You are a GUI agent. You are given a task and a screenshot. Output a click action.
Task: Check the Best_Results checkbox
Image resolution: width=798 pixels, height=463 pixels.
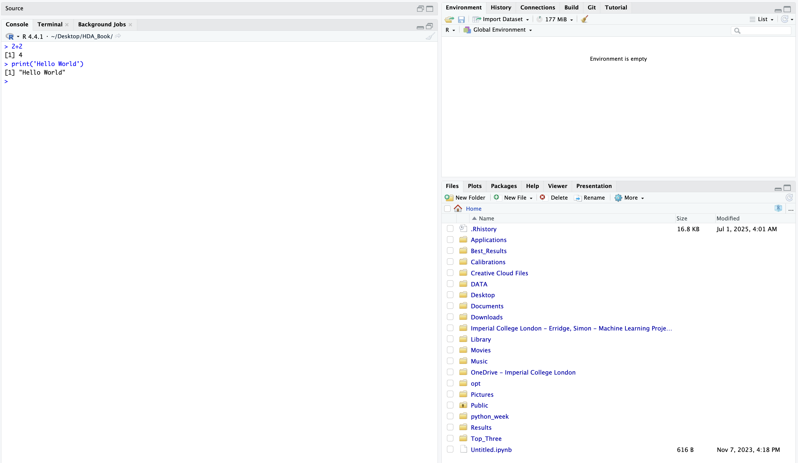450,251
